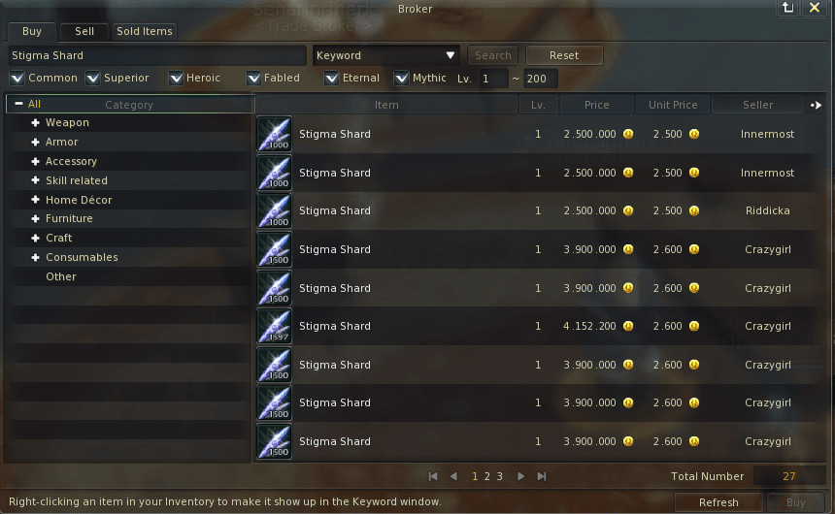Advance to next results page arrow
Screen dimensions: 835x514
click(x=520, y=476)
